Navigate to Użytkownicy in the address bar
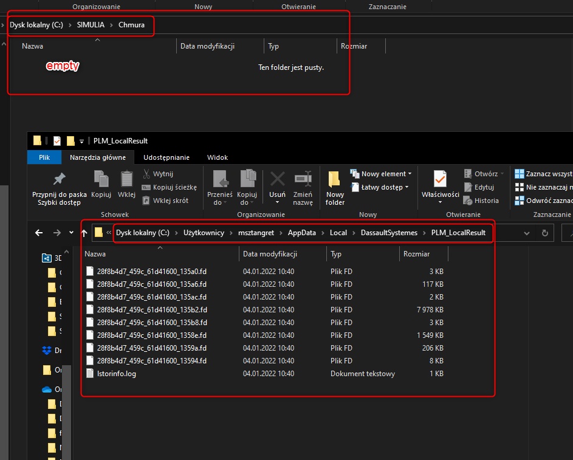The width and height of the screenshot is (573, 460). coord(204,233)
